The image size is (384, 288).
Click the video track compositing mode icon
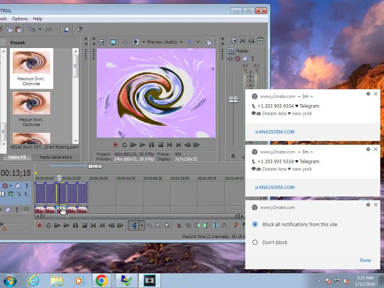[11, 194]
